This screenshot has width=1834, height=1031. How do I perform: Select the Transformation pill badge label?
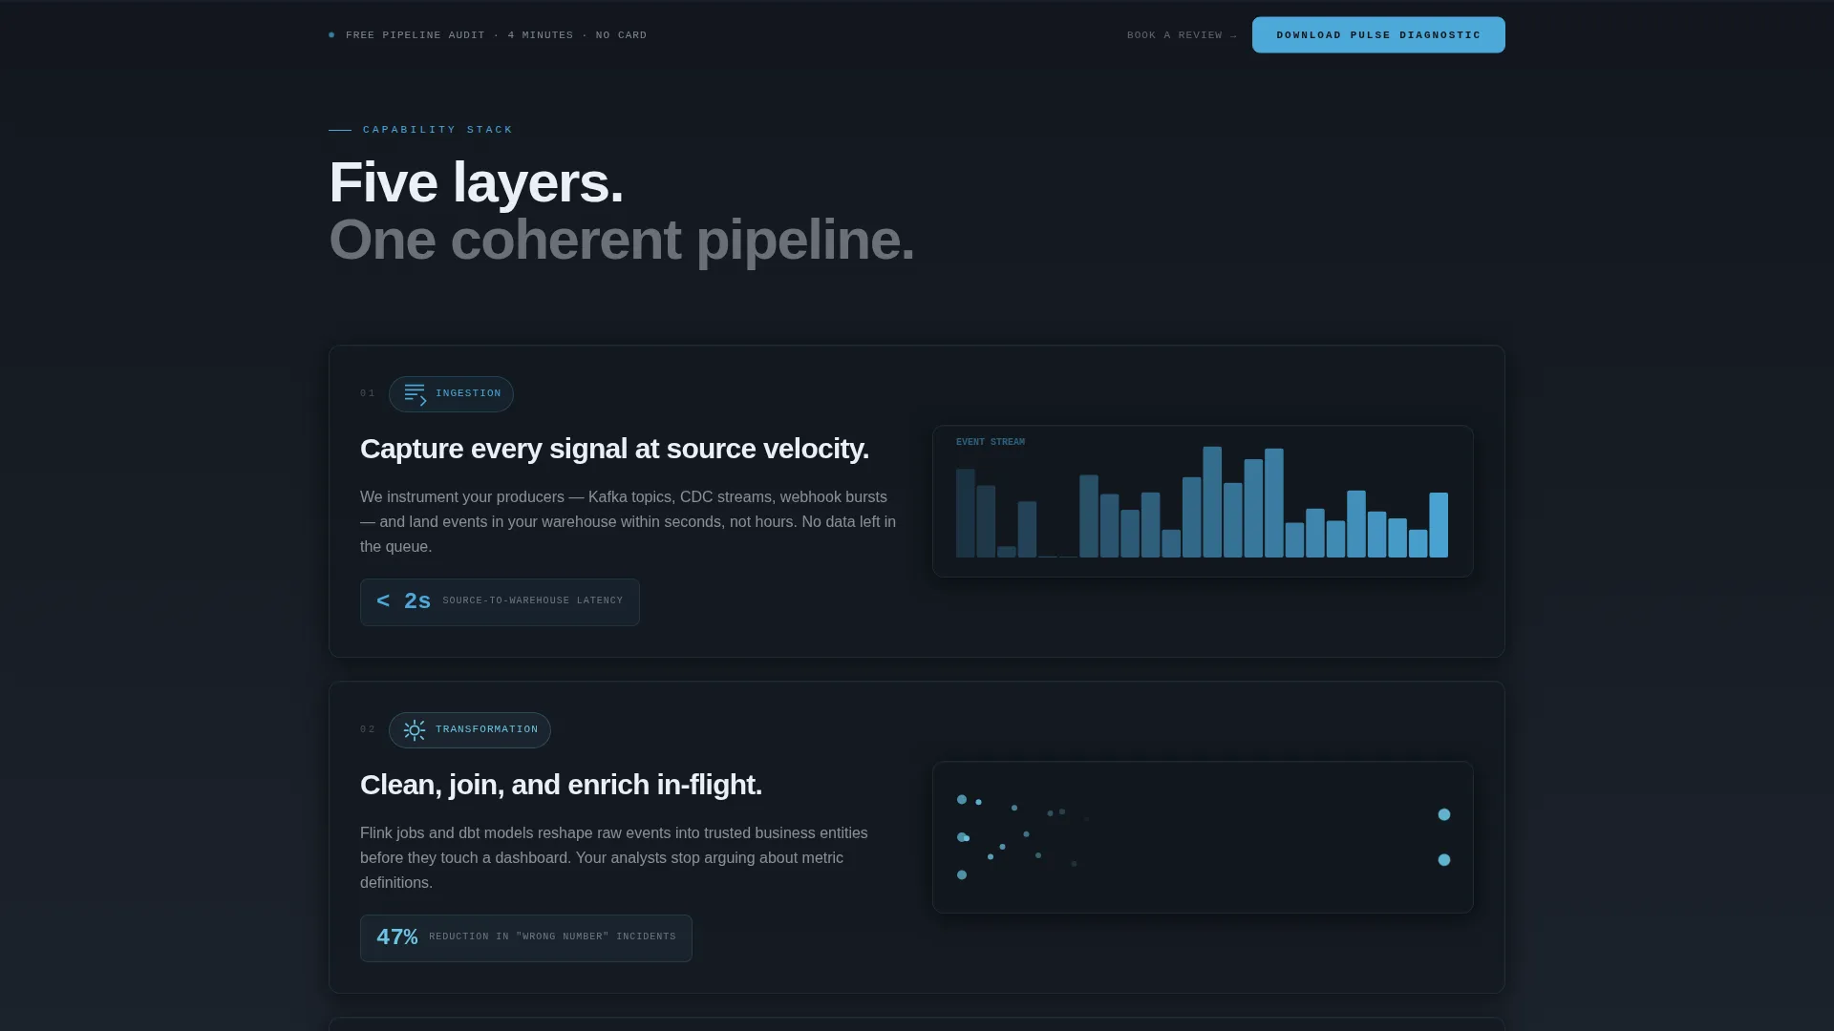tap(470, 730)
